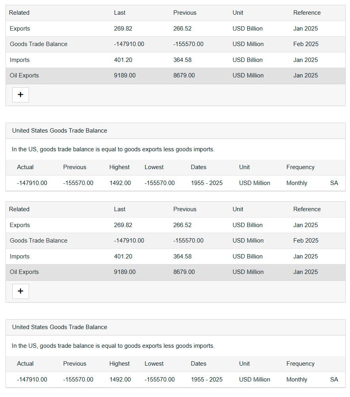Open the Exports link in the upper table
Image resolution: width=350 pixels, height=397 pixels.
(x=20, y=29)
